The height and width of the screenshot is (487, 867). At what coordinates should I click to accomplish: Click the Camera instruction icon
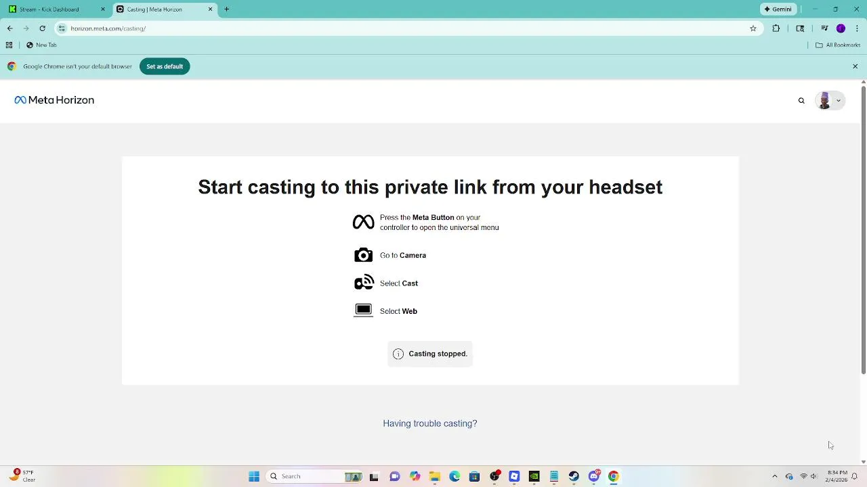pos(363,255)
